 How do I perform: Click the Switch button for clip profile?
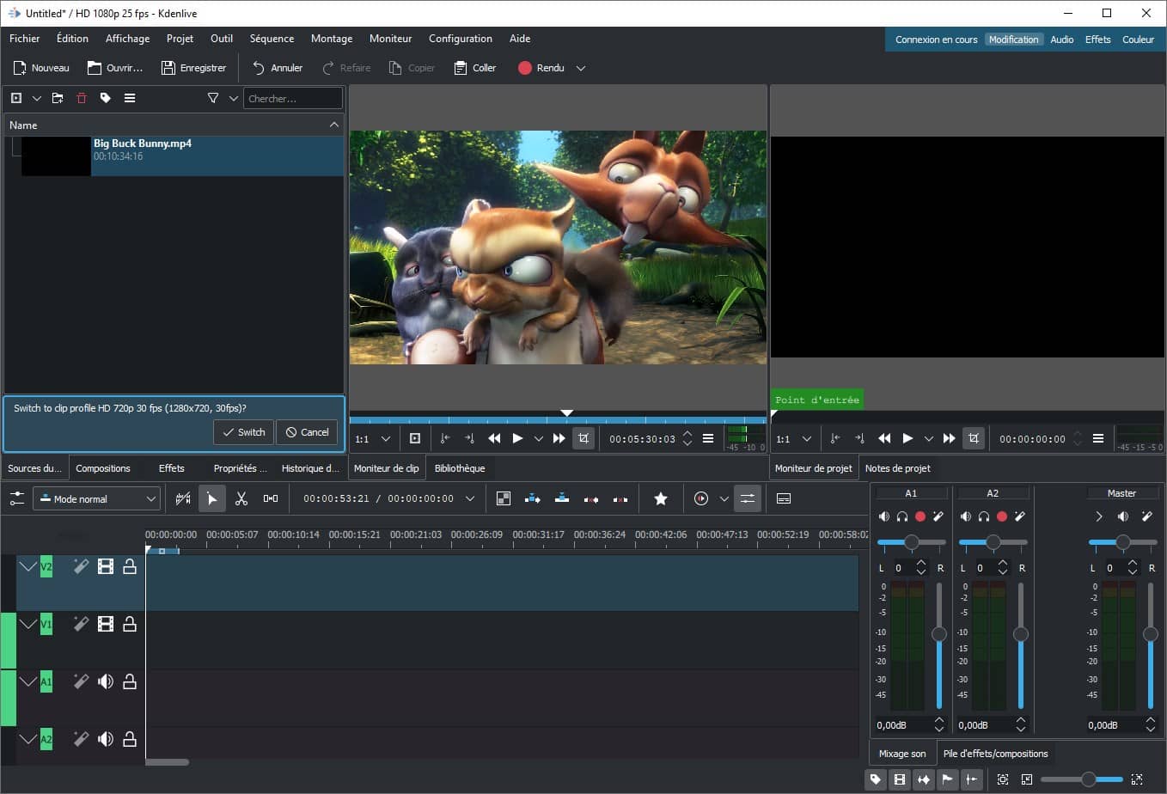coord(244,432)
